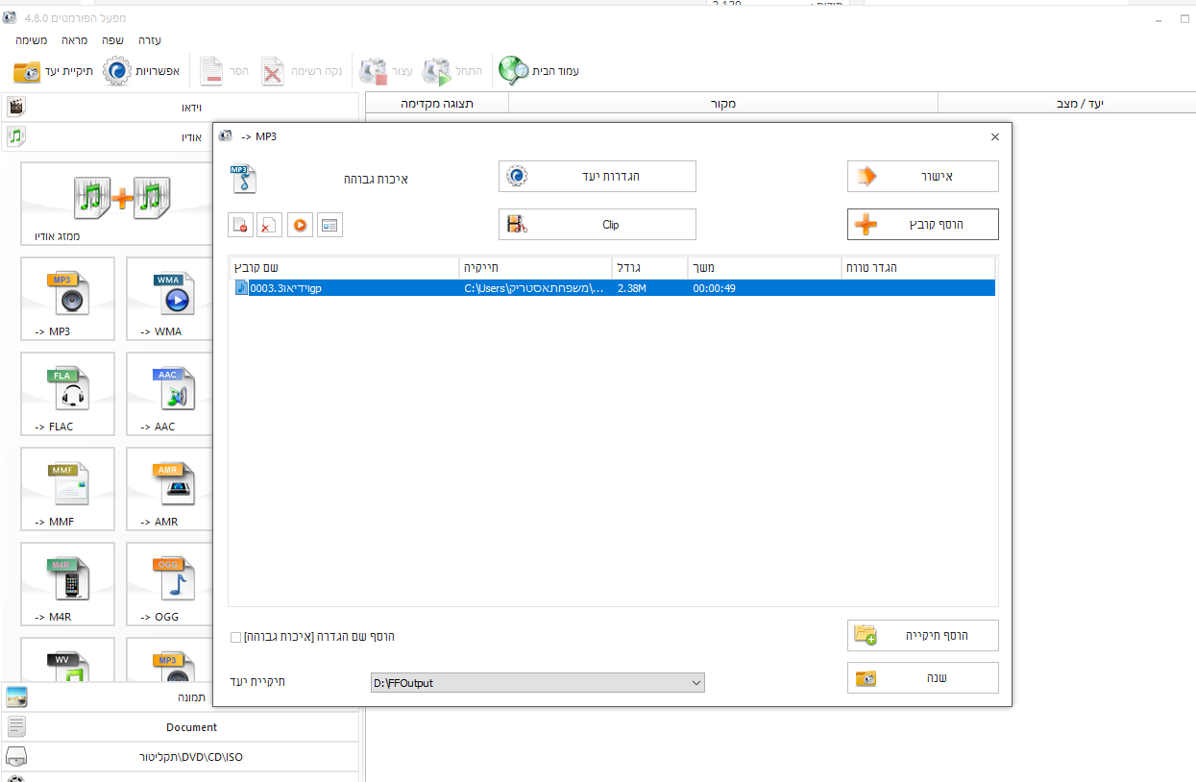Choose the -> AAC conversion icon
Screen dimensions: 1196x782
[168, 394]
